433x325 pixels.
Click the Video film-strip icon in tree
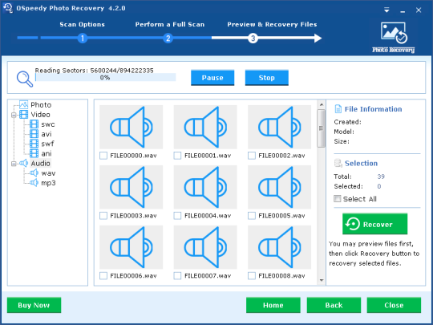coord(24,115)
